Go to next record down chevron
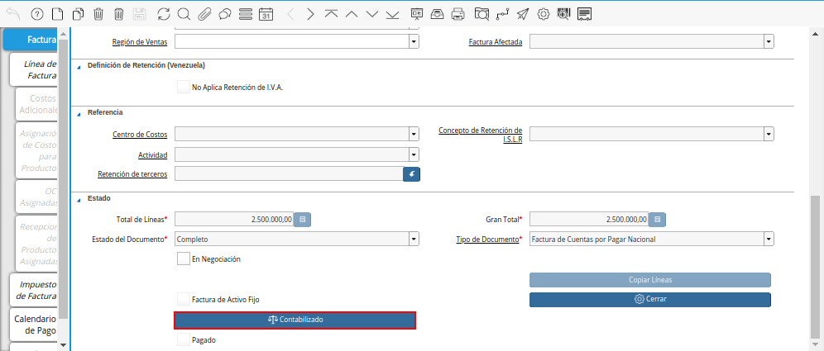 pos(372,14)
